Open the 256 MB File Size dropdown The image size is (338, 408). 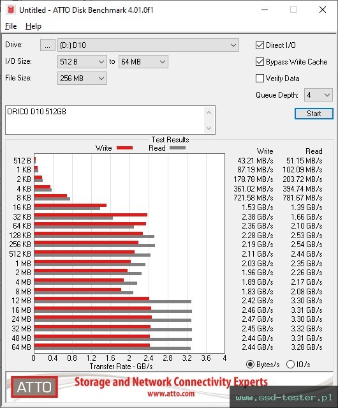pos(82,79)
